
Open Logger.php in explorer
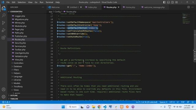coord(20,16)
